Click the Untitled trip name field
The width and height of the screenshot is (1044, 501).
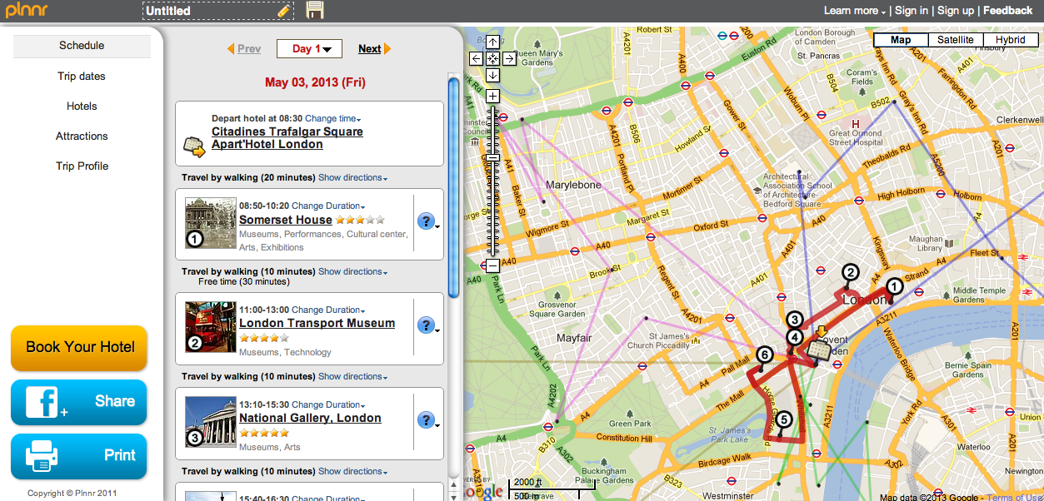(x=218, y=11)
